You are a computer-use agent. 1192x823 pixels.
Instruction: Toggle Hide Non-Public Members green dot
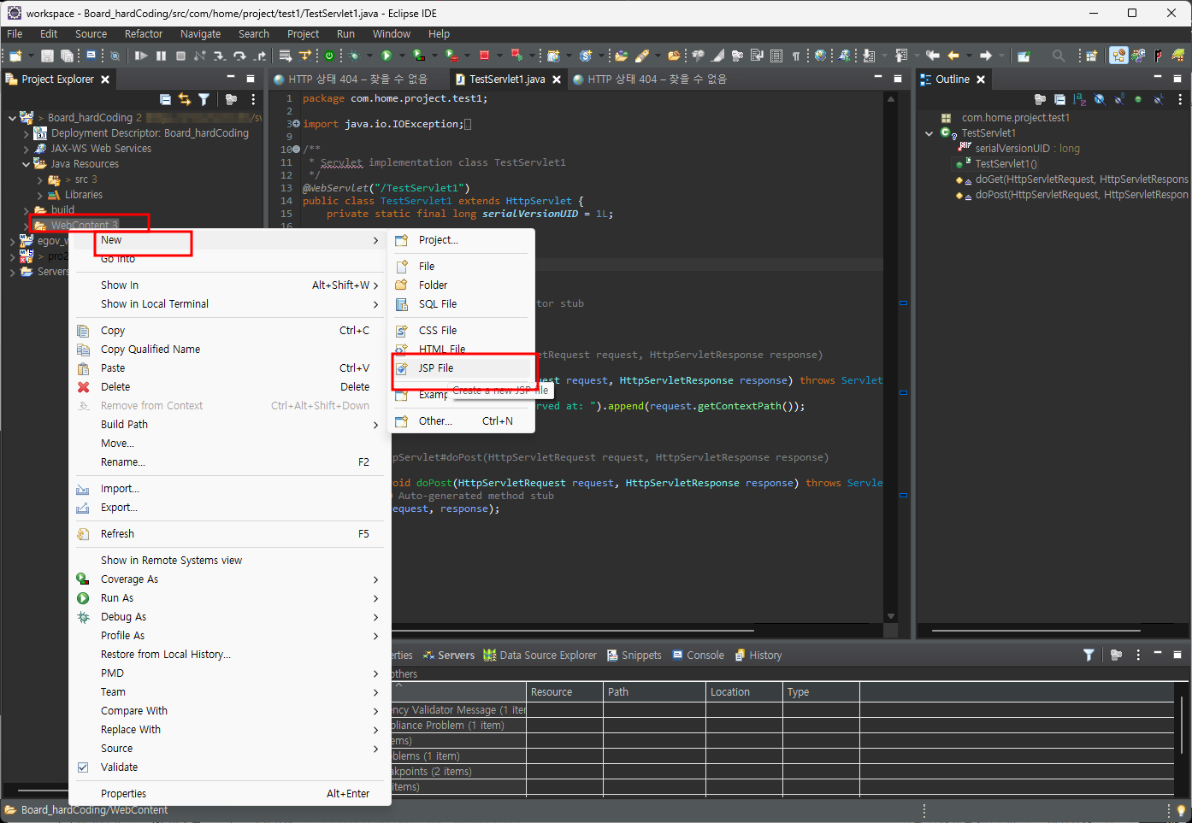click(x=1138, y=99)
